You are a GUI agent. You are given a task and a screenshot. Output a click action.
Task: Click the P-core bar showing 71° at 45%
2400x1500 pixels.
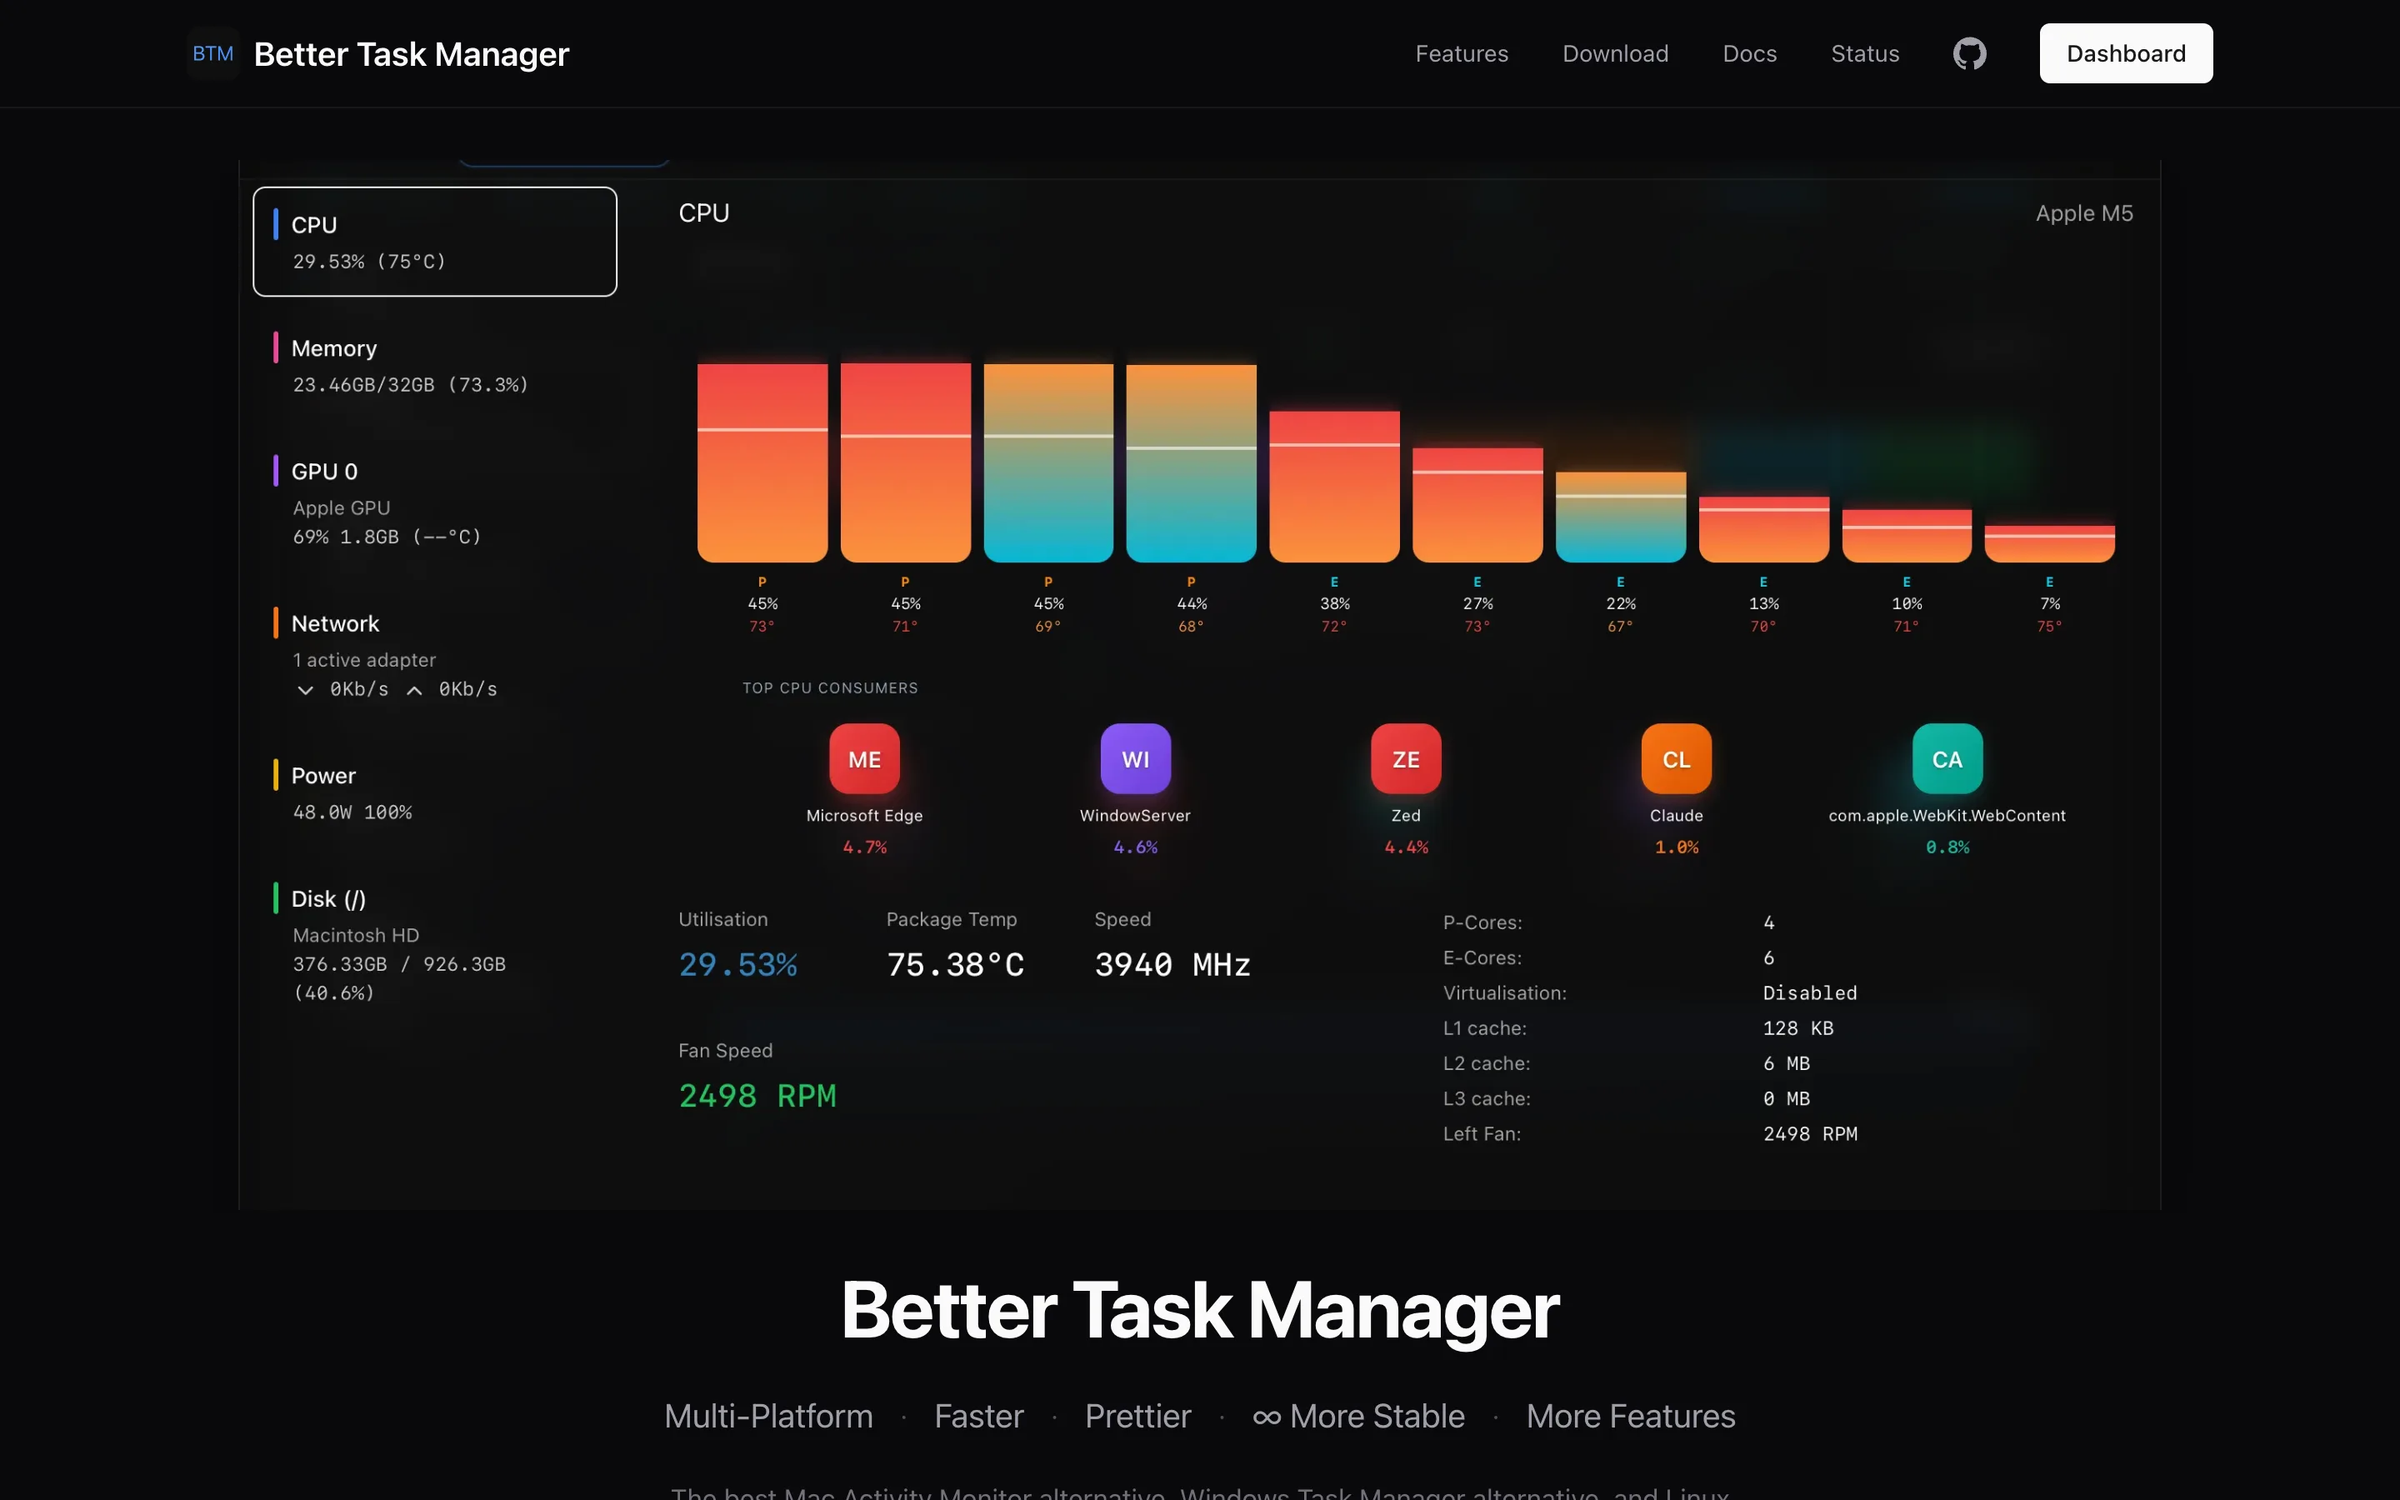coord(906,462)
